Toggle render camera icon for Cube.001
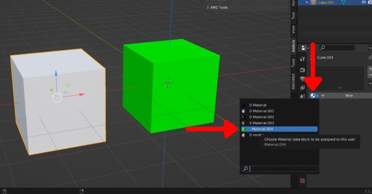This screenshot has height=194, width=372. [x=370, y=2]
